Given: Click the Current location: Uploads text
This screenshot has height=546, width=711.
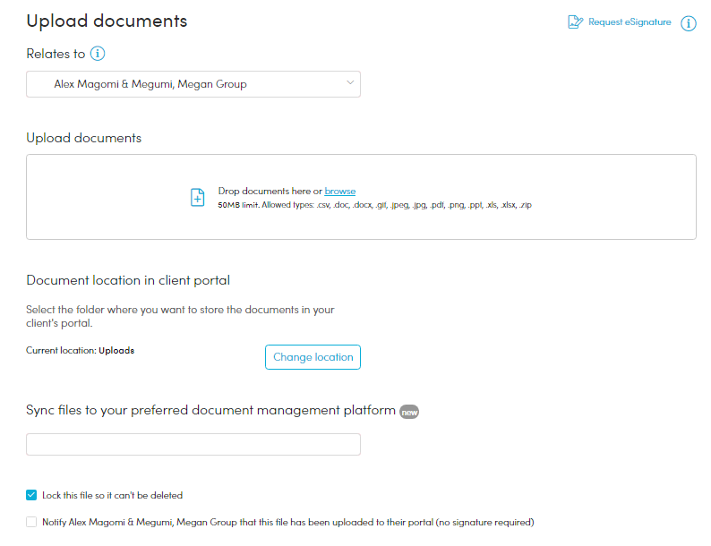Looking at the screenshot, I should click(80, 350).
